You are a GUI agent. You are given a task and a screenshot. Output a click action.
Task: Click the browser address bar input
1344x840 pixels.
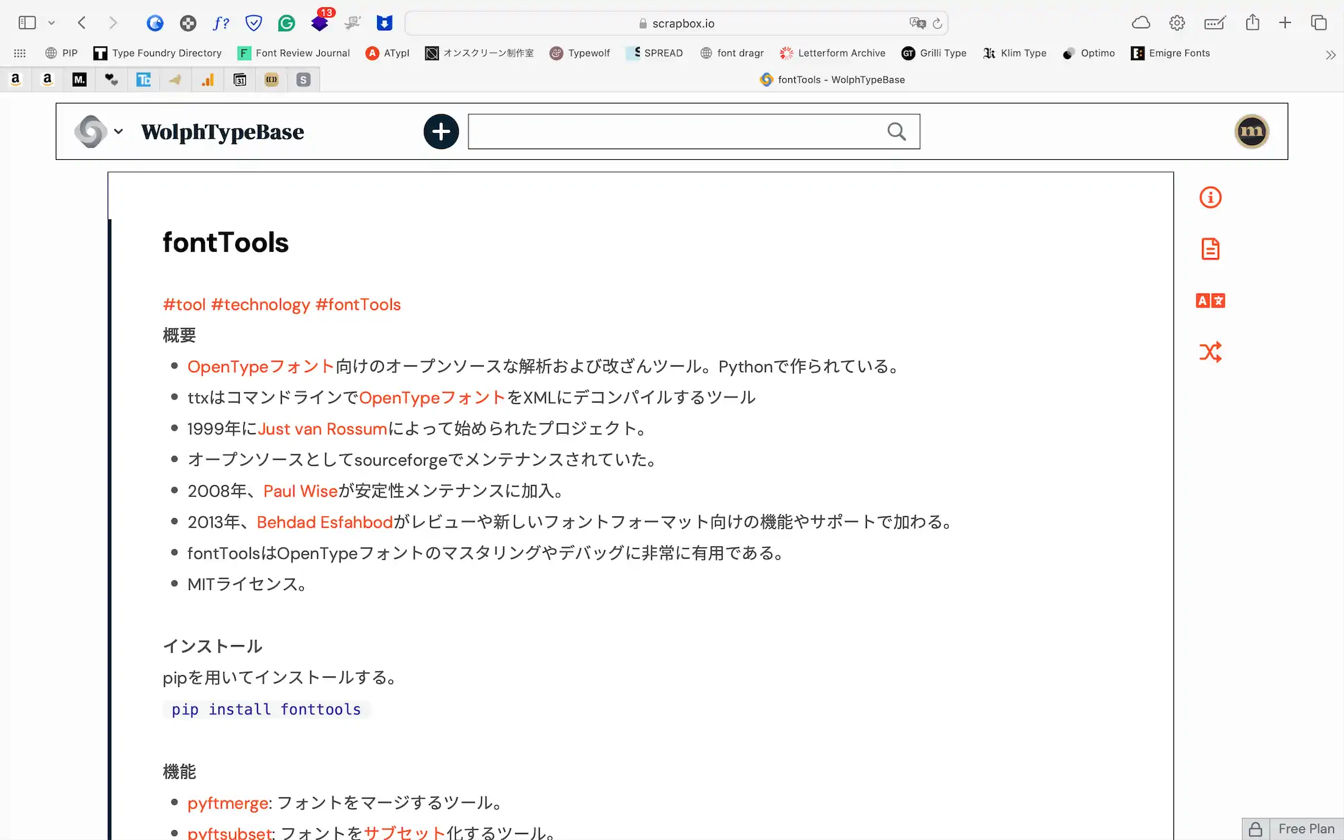click(671, 22)
